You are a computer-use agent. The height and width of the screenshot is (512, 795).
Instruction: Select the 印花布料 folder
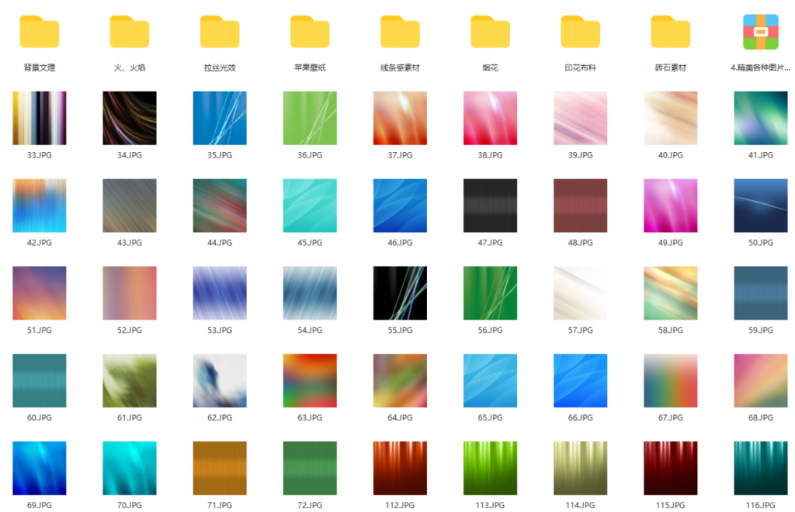[580, 33]
